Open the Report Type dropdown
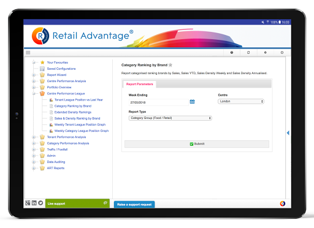The width and height of the screenshot is (314, 228). point(170,118)
